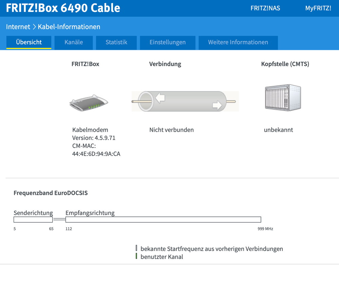Open the Einstellungen tab
Viewport: 339px width, 281px height.
coord(168,42)
